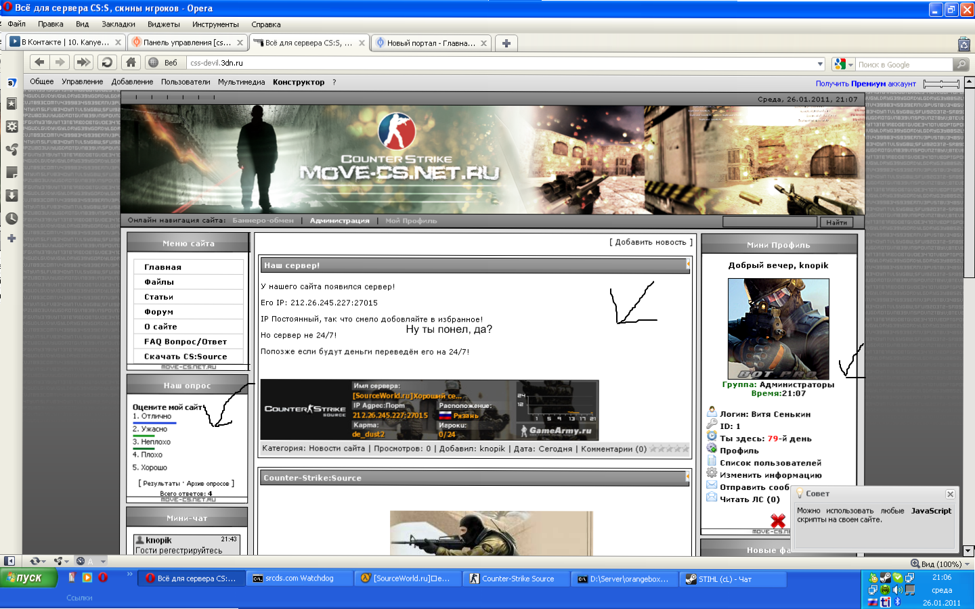Image resolution: width=975 pixels, height=609 pixels.
Task: Click the volume speaker tray icon
Action: coord(898,590)
